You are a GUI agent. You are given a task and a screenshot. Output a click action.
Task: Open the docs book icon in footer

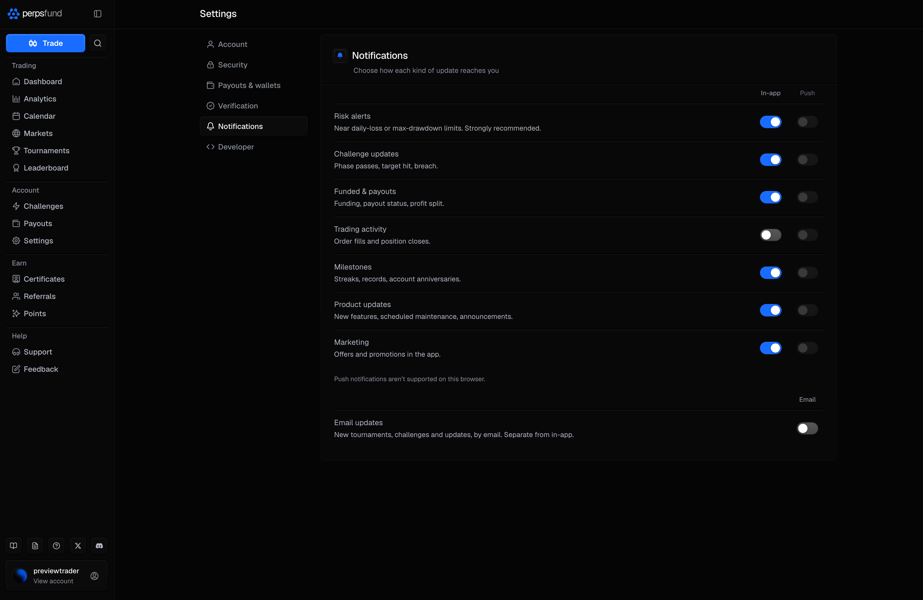(x=13, y=546)
